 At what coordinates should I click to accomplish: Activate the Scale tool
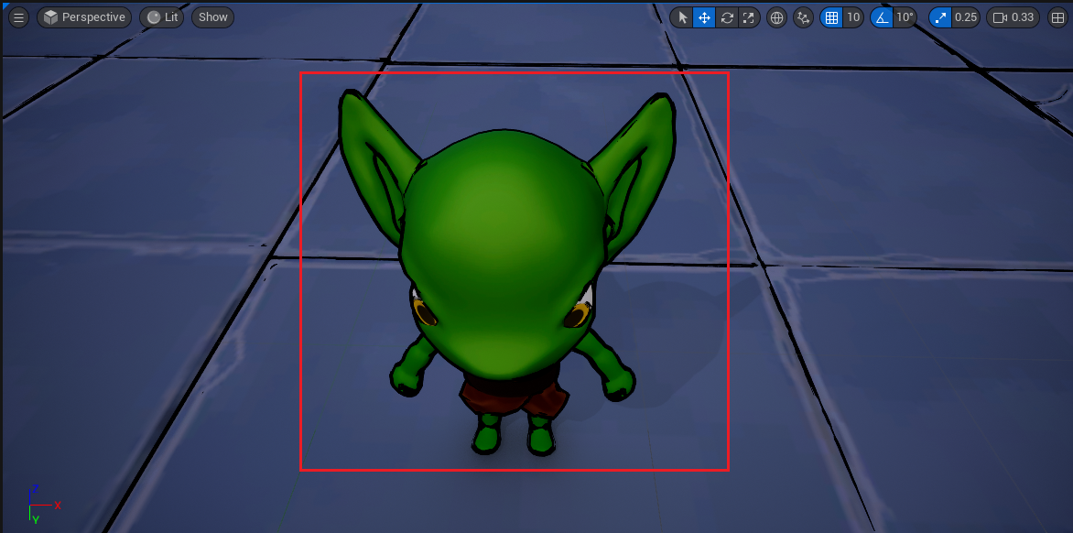point(749,17)
